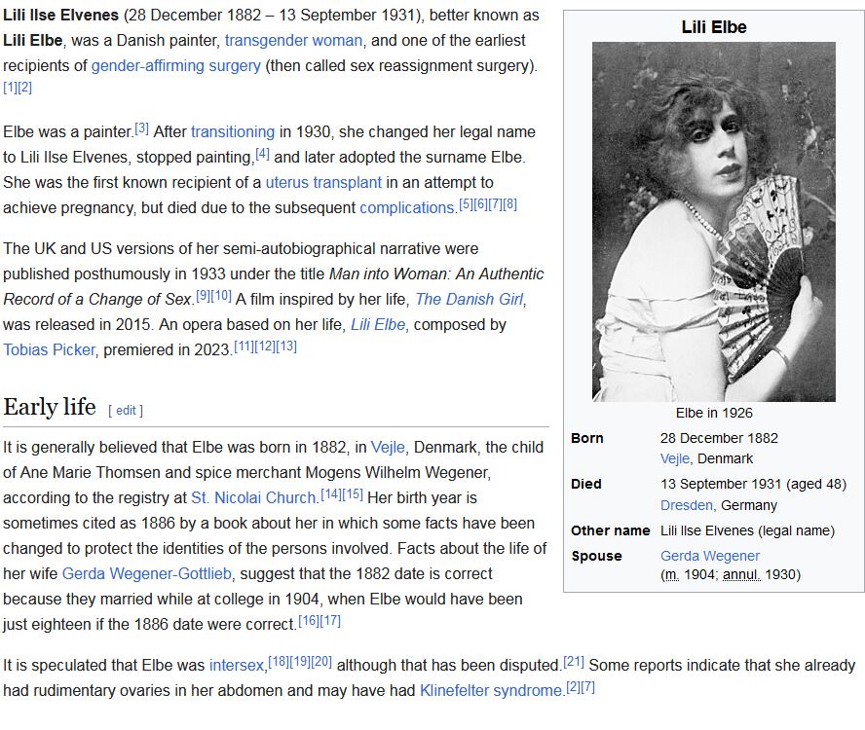Follow citation [8] after complications
This screenshot has width=865, height=730.
coord(509,204)
